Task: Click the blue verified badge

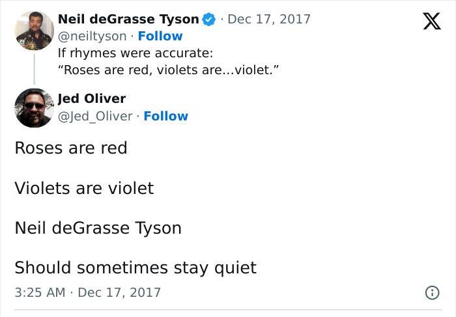Action: [x=208, y=20]
